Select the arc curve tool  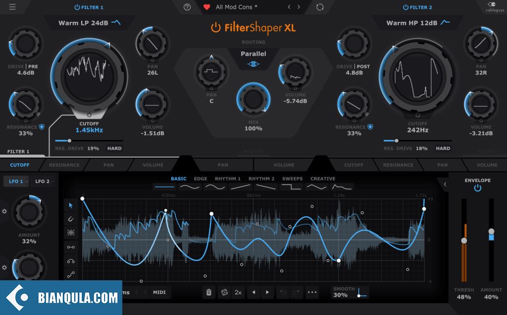click(x=71, y=261)
